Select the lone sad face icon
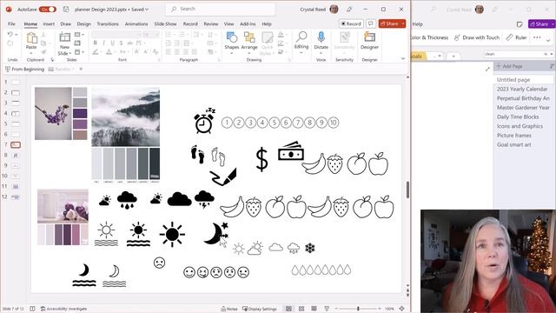 coord(159,263)
